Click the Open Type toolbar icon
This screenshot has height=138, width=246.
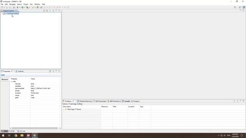[38, 7]
